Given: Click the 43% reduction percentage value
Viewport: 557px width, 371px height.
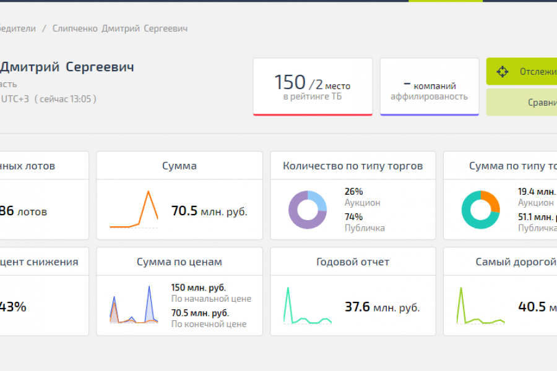Looking at the screenshot, I should (x=13, y=307).
